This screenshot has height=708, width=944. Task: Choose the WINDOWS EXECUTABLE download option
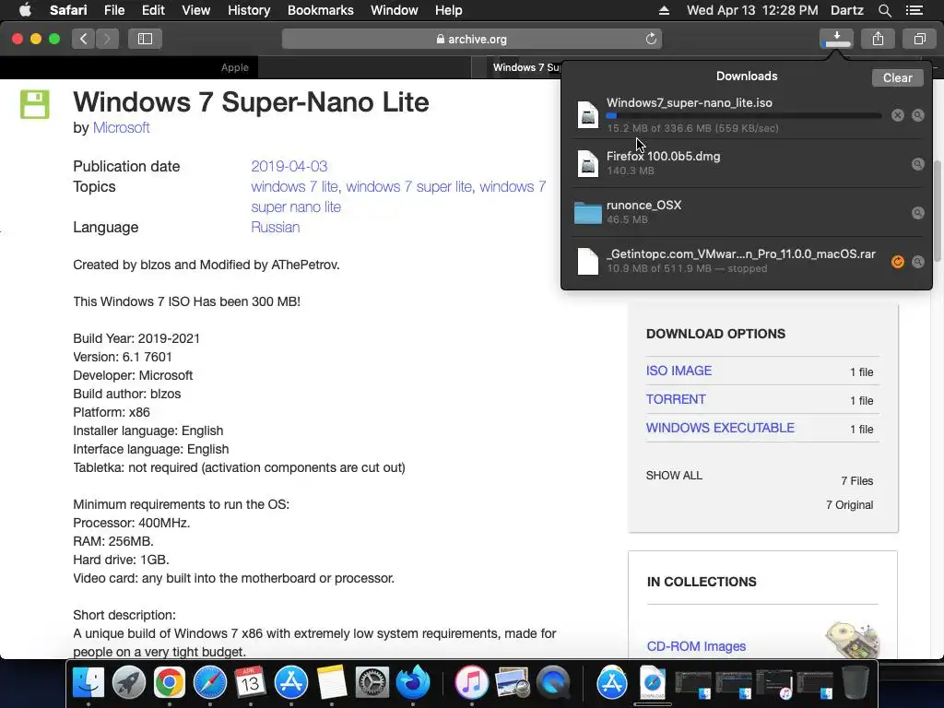[720, 428]
